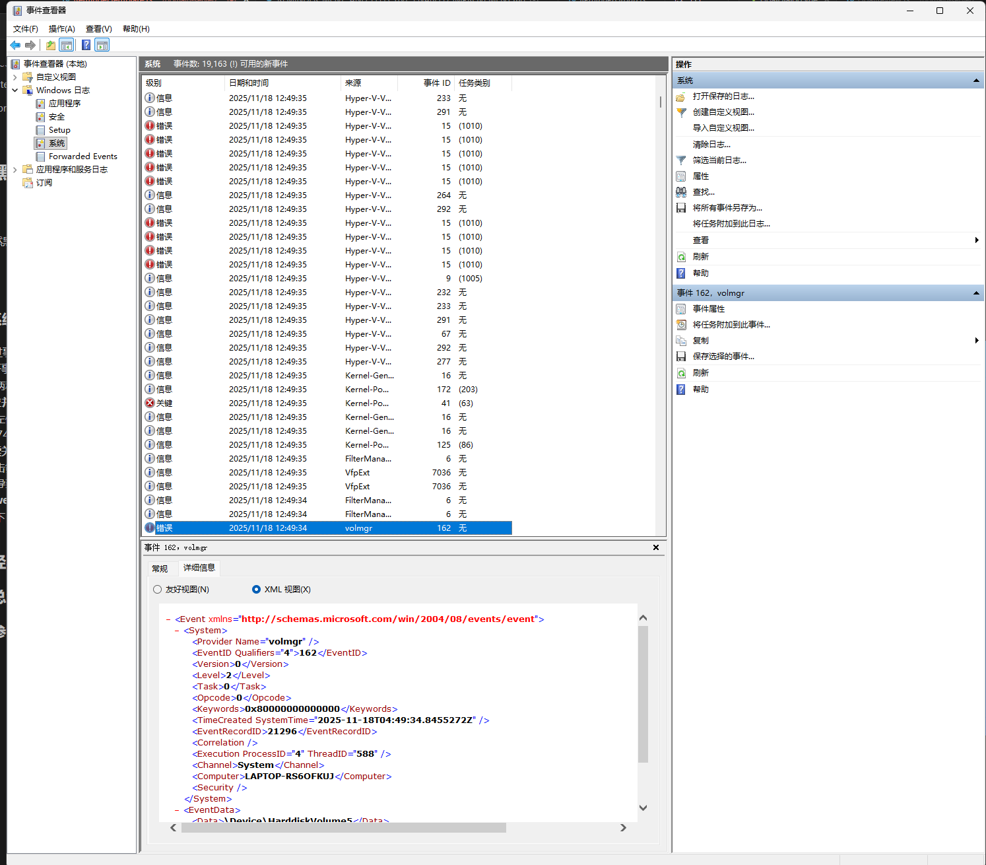This screenshot has height=865, width=986.
Task: Select the critical Kernel-Power event 41 row
Action: pyautogui.click(x=327, y=403)
